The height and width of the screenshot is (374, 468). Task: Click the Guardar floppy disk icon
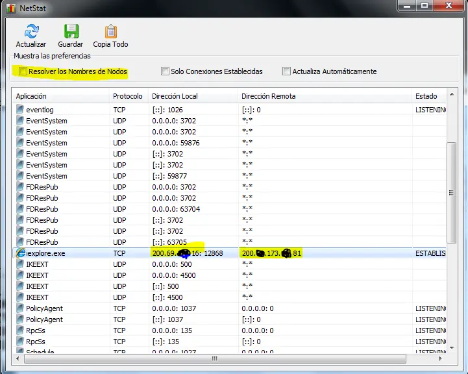pos(71,31)
